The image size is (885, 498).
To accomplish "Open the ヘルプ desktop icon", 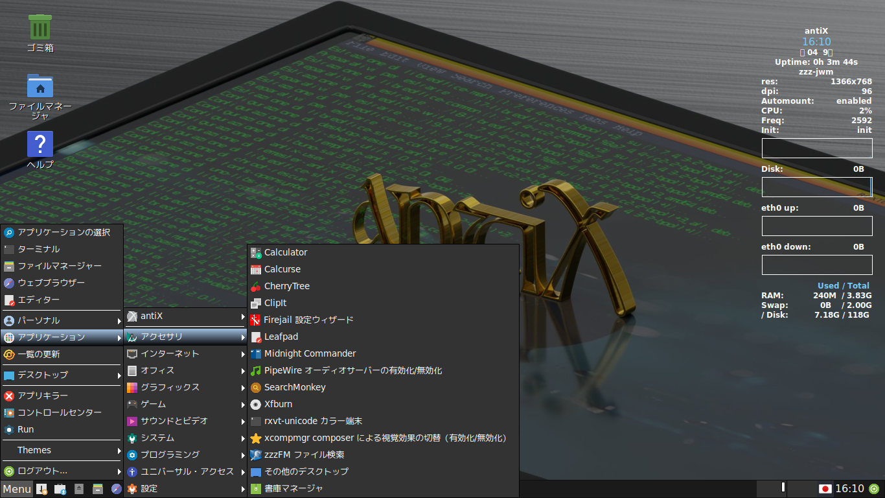I will coord(40,150).
